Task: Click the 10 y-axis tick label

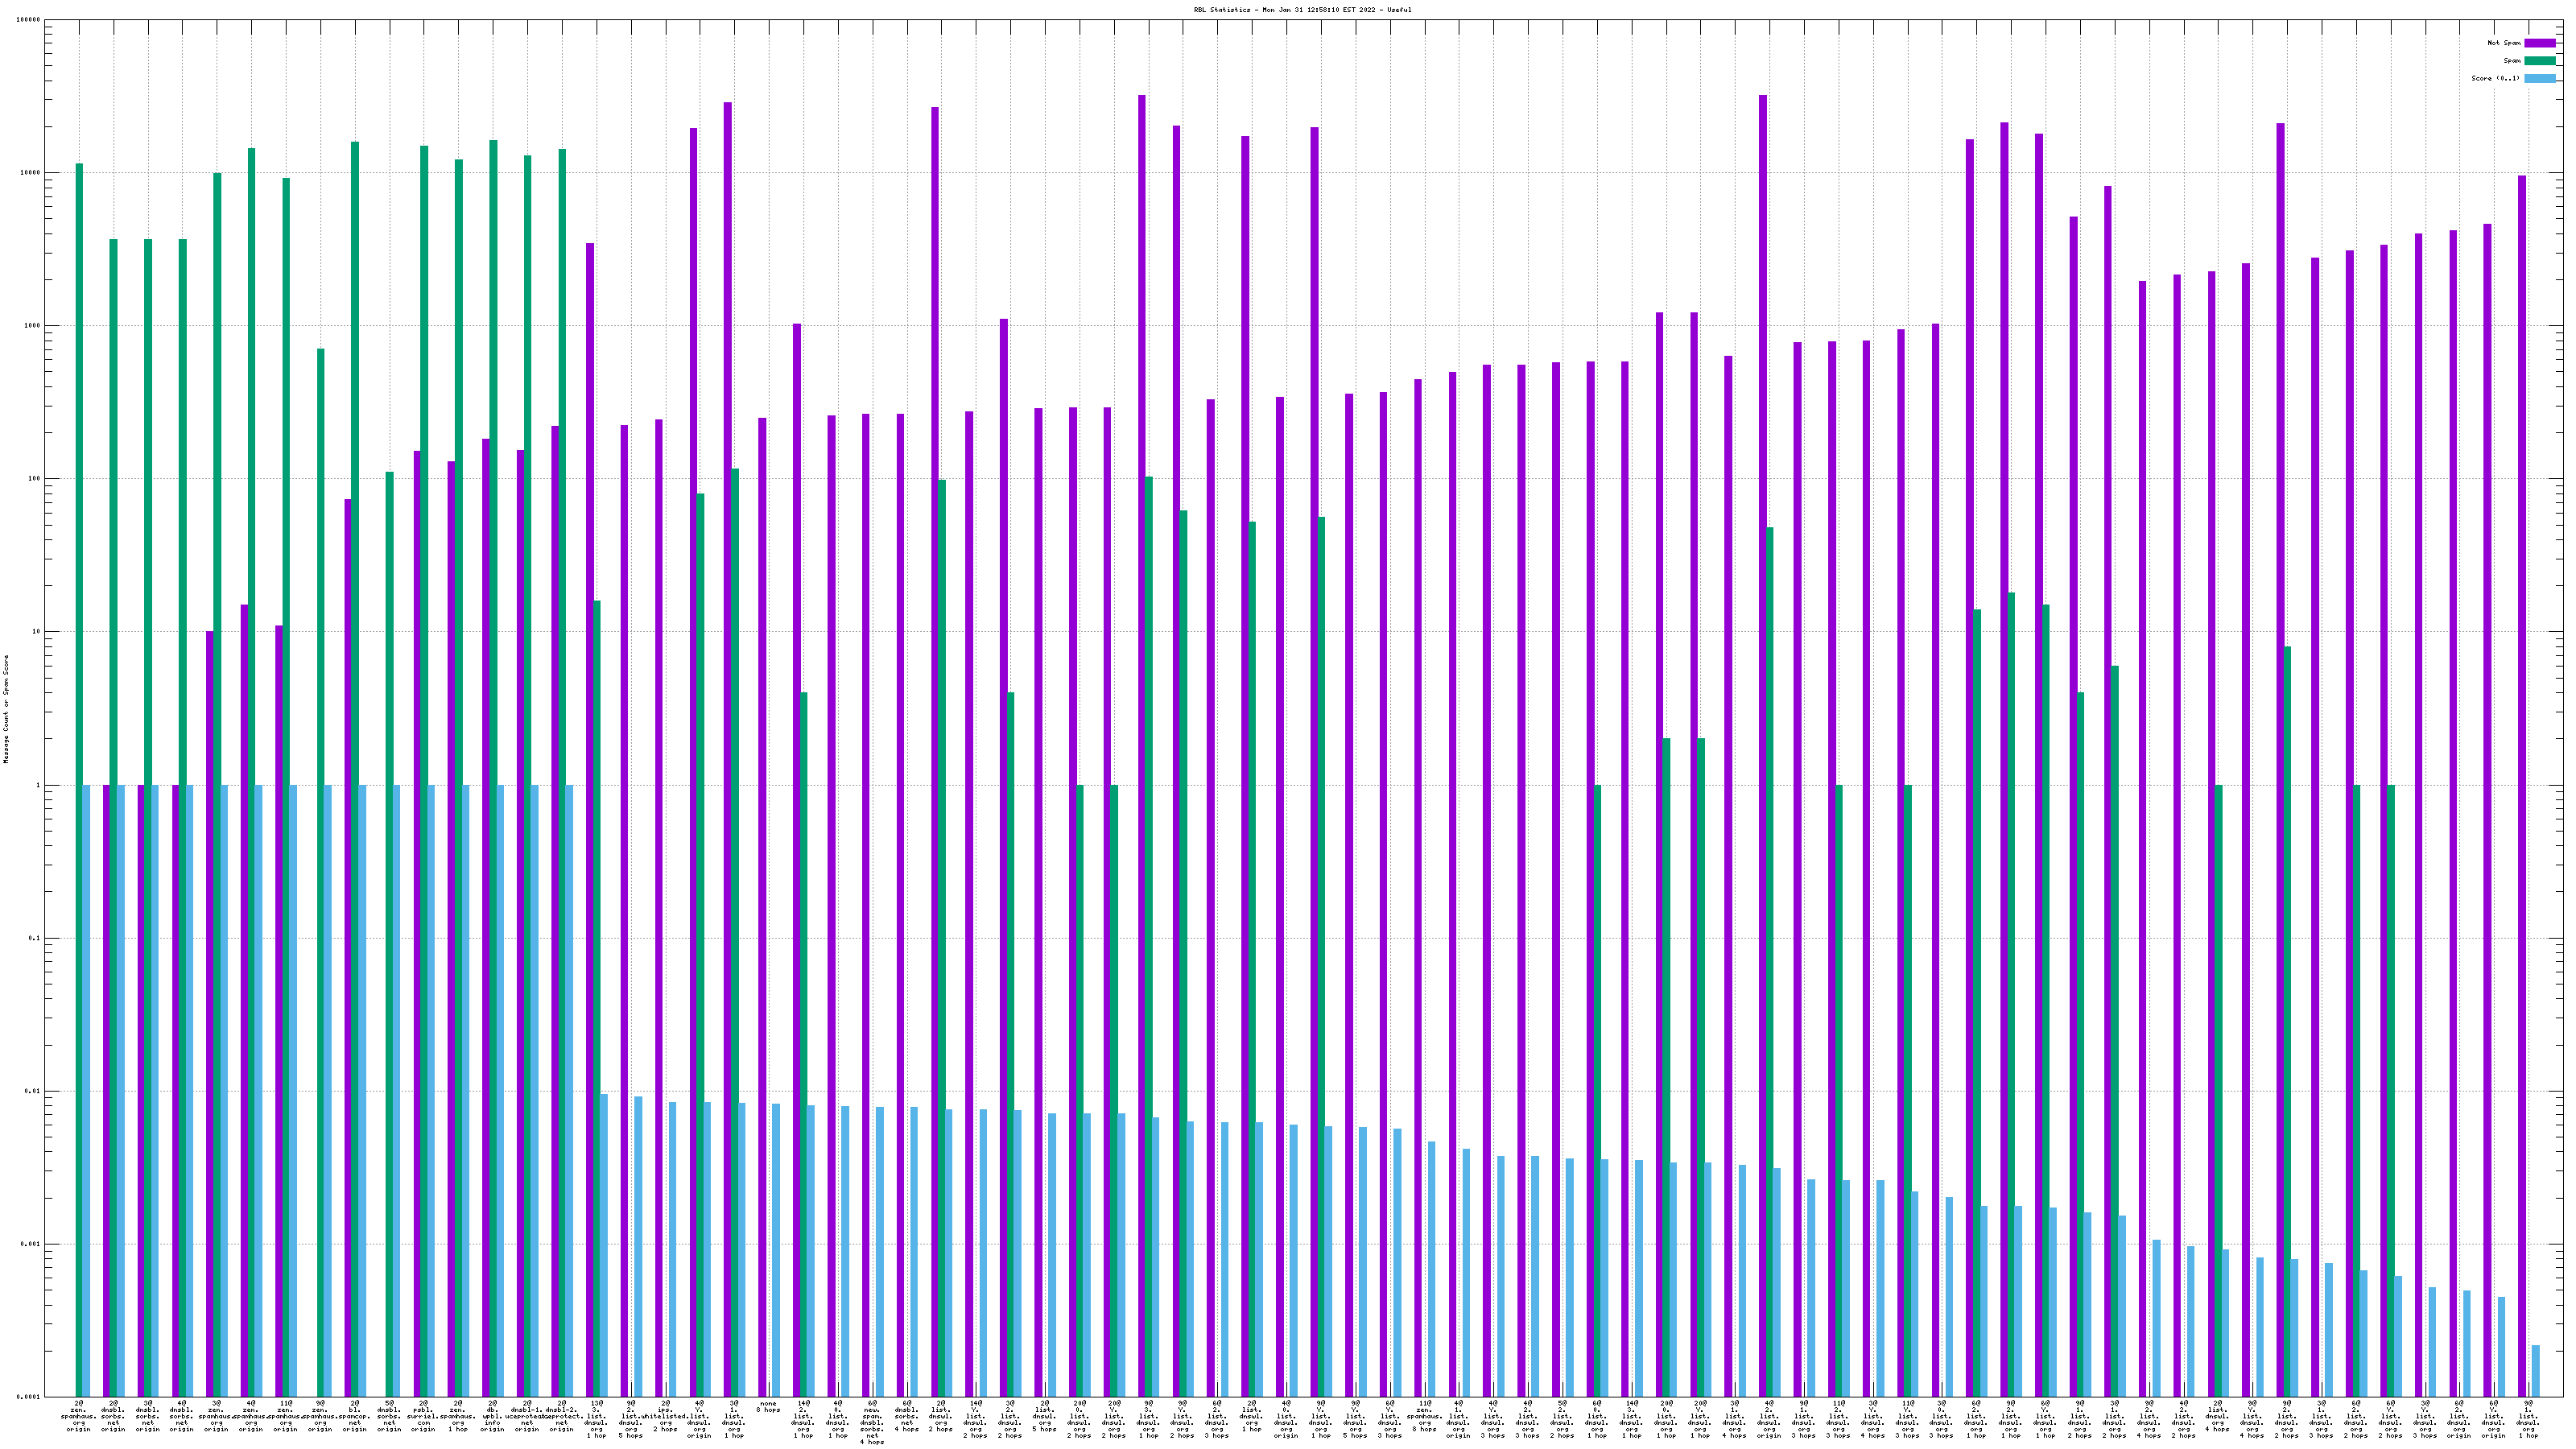Action: [37, 632]
